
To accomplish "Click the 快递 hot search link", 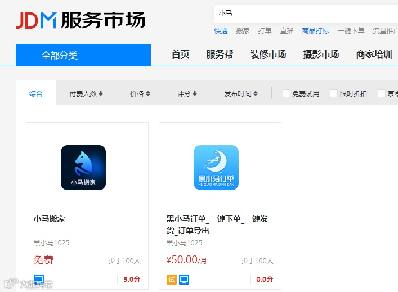I will (x=221, y=31).
